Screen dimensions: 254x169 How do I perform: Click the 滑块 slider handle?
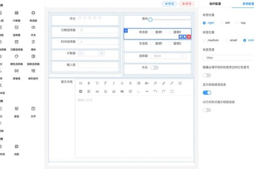(x=150, y=19)
